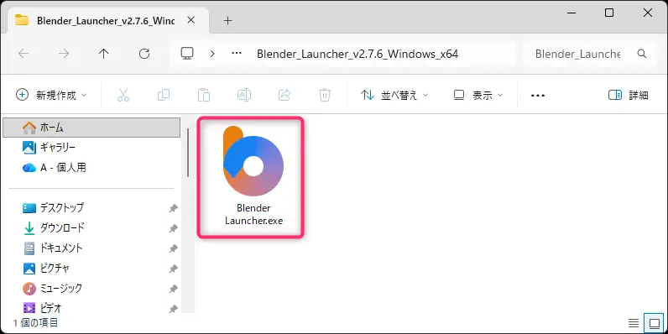Click the navigation pane scrollbar
The width and height of the screenshot is (668, 334).
[x=187, y=153]
